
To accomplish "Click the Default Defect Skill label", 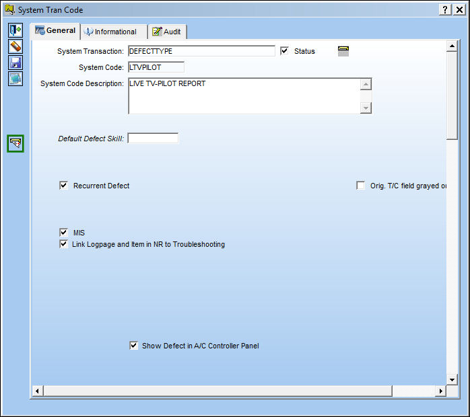I will tap(91, 139).
